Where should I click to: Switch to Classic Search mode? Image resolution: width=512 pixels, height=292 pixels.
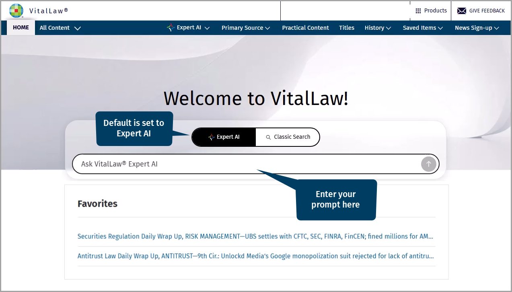tap(288, 137)
